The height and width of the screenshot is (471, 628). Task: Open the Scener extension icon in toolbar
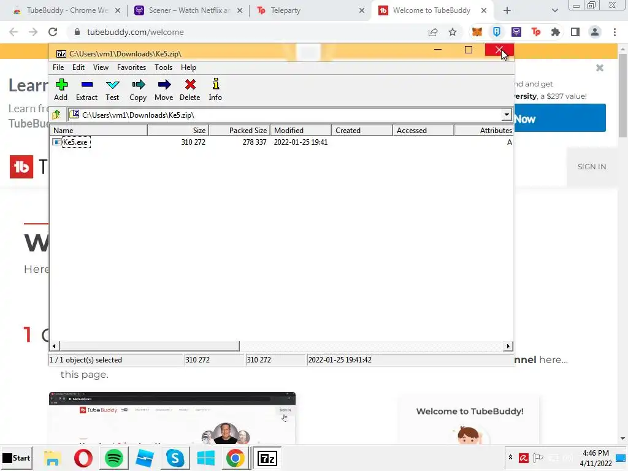[x=516, y=32]
